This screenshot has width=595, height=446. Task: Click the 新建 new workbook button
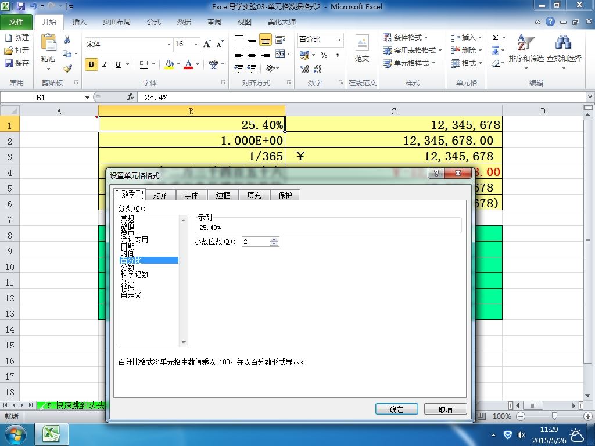[x=17, y=38]
